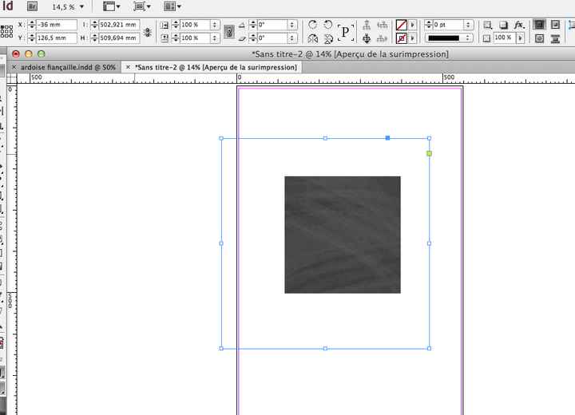The height and width of the screenshot is (415, 575).
Task: Click the dark slate image on the page
Action: point(343,235)
